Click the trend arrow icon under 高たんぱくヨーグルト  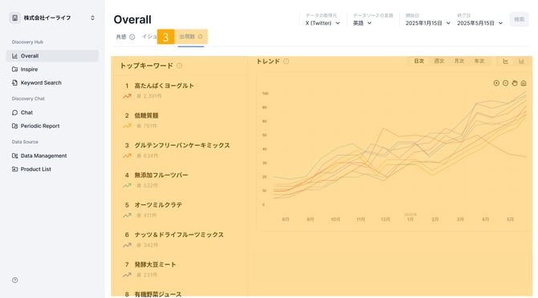(127, 96)
